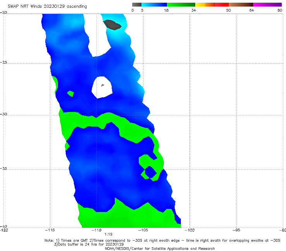Click the green segment of the color bar
Viewport: 286px width, 251px height.
coord(181,5)
